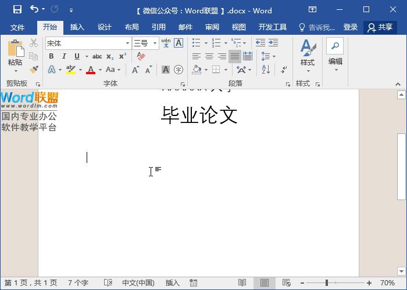407x290 pixels.
Task: Toggle Bold formatting
Action: click(x=51, y=56)
